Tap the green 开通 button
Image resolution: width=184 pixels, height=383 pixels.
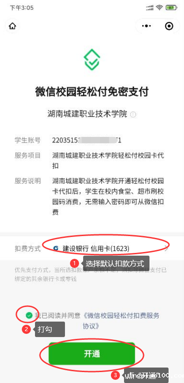point(92,354)
